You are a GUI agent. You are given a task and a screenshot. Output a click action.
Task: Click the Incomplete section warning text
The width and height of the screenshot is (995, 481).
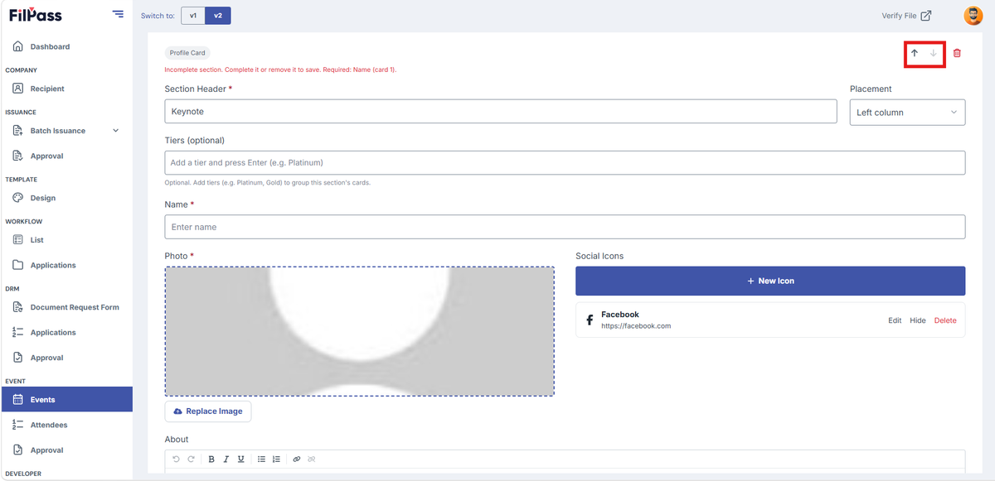280,70
